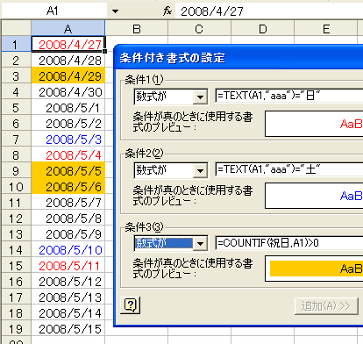Select row 19 header
Screen dimensions: 363x344
click(x=17, y=329)
